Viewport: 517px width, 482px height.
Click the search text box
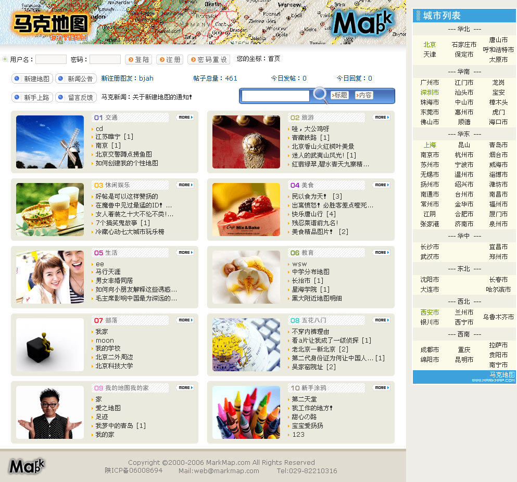coord(275,96)
